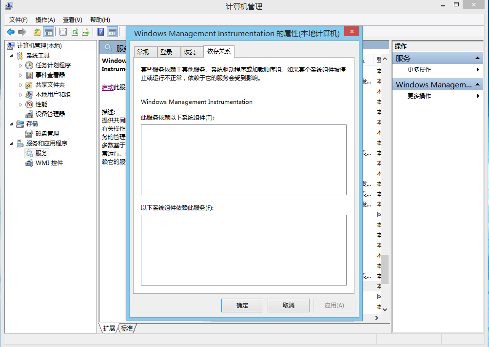489x347 pixels.
Task: Toggle the show/hide console tree icon
Action: pyautogui.click(x=49, y=32)
